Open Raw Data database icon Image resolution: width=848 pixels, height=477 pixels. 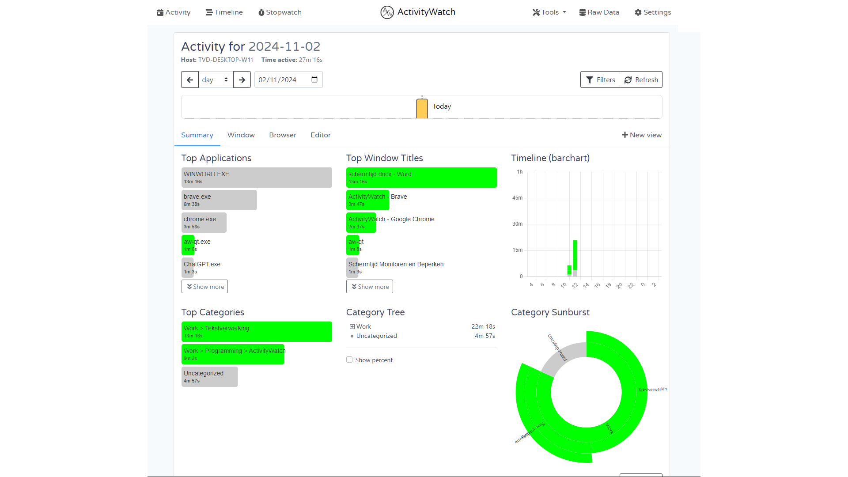[x=582, y=12]
